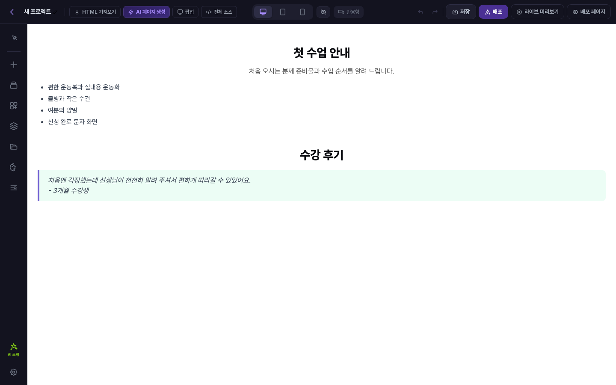616x385 pixels.
Task: Open the stacked box icon panel in the sidebar
Action: (14, 85)
